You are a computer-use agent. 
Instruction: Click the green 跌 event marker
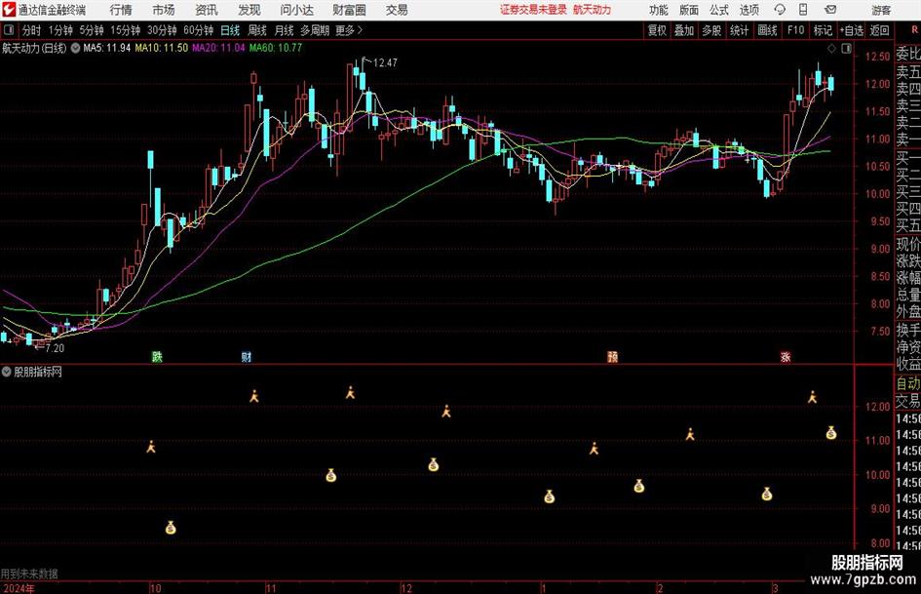(157, 356)
